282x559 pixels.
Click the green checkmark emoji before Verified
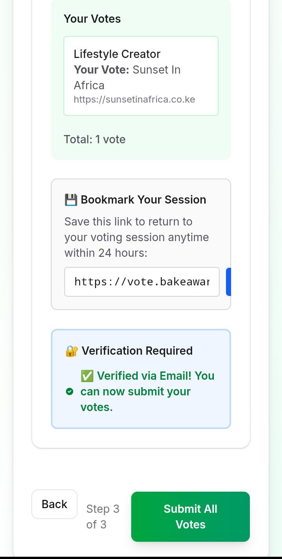pyautogui.click(x=87, y=376)
